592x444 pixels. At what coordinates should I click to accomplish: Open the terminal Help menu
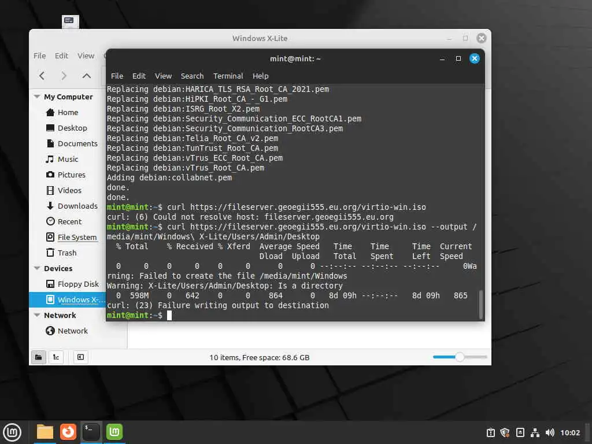[261, 76]
